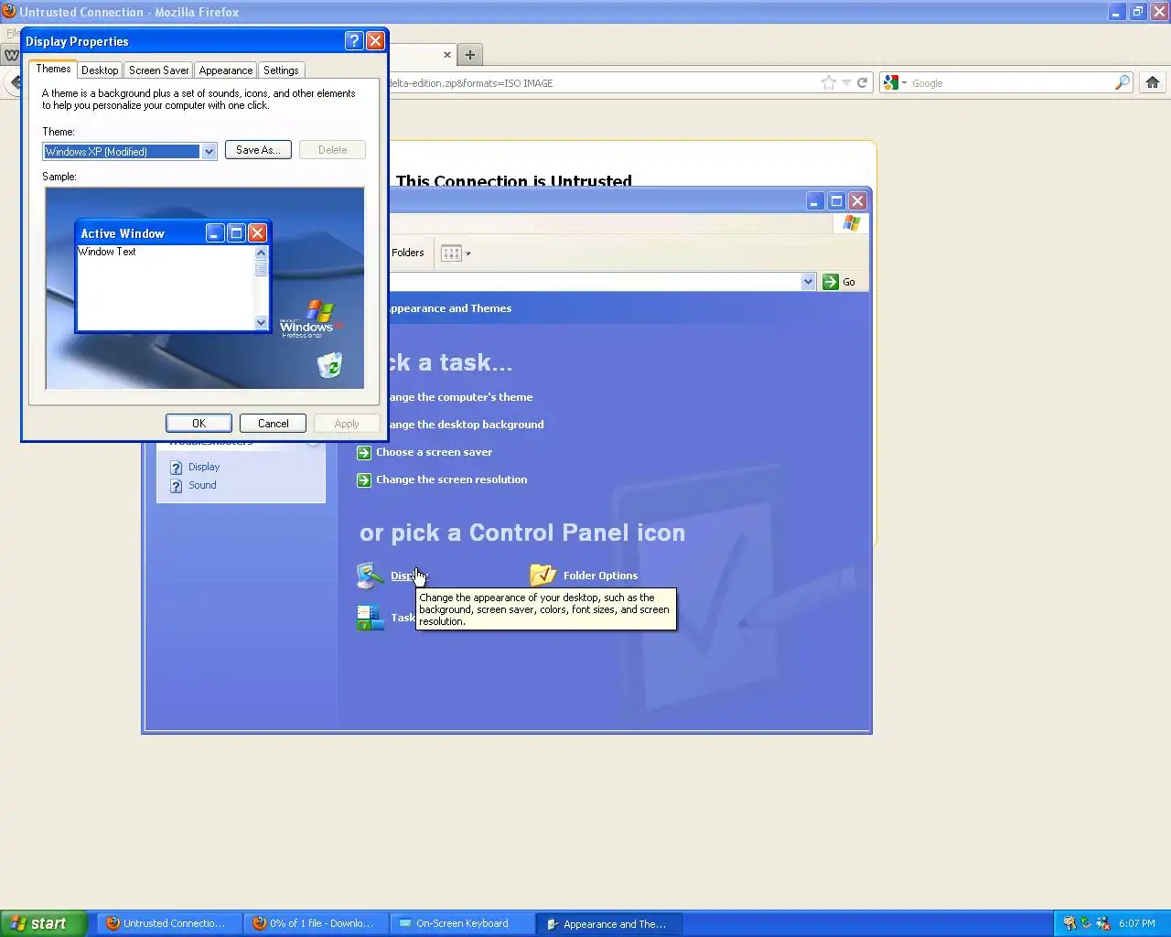Open the Start menu
This screenshot has width=1171, height=937.
click(44, 923)
